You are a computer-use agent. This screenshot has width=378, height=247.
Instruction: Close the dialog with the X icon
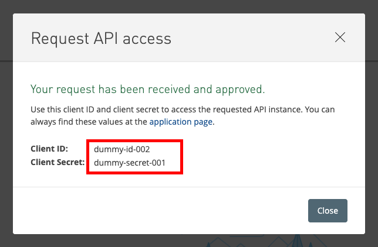tap(340, 37)
